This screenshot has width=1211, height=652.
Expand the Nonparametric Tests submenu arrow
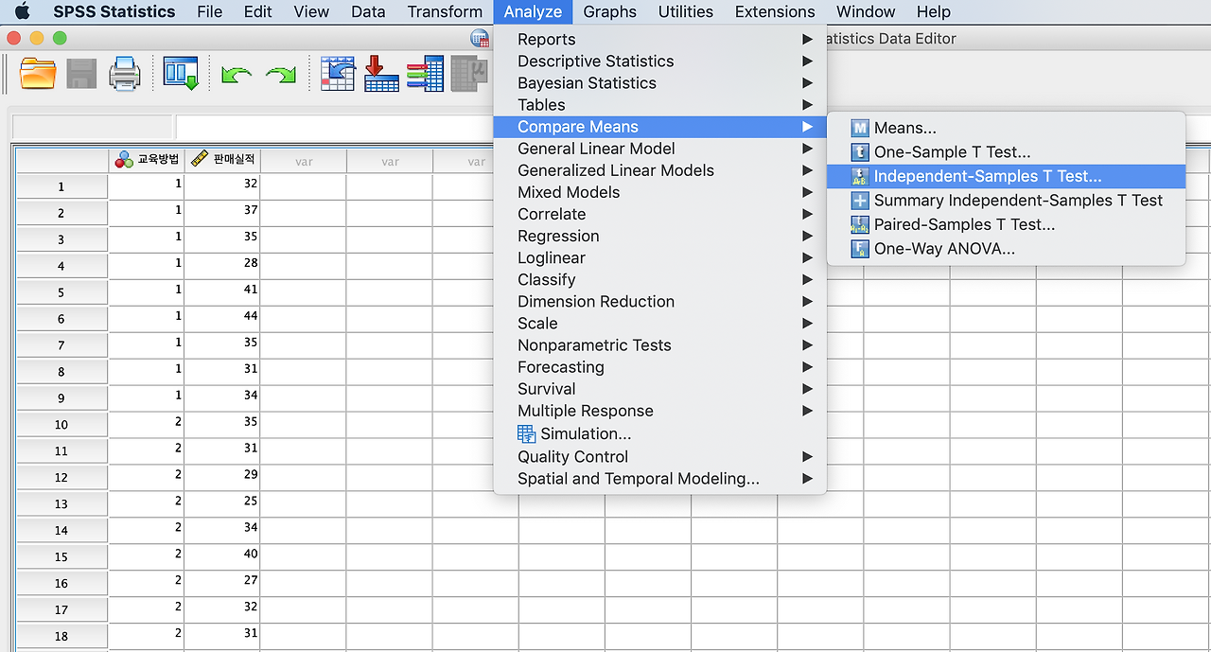807,345
